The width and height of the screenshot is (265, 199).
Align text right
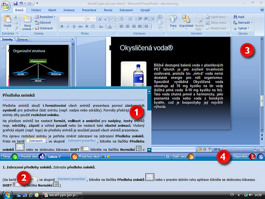pos(134,27)
